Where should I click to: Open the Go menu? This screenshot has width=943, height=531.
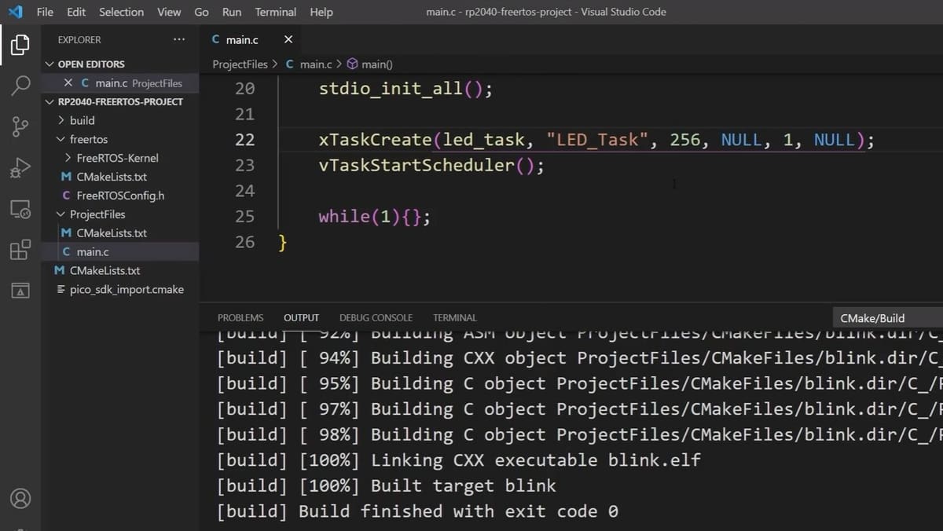coord(201,12)
